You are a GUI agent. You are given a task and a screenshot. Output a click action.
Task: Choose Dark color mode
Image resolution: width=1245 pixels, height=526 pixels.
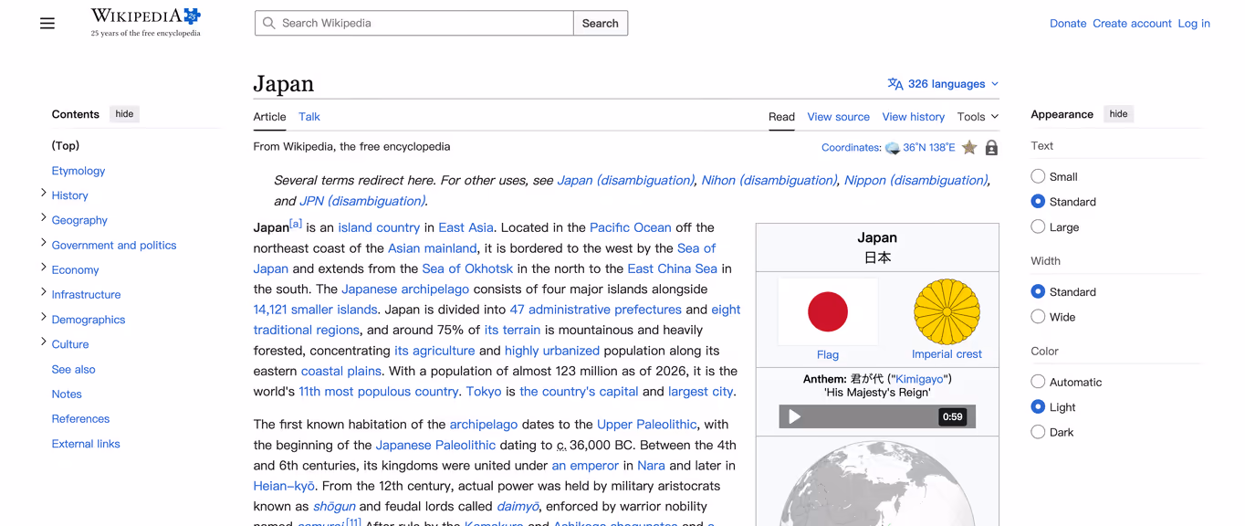point(1038,432)
